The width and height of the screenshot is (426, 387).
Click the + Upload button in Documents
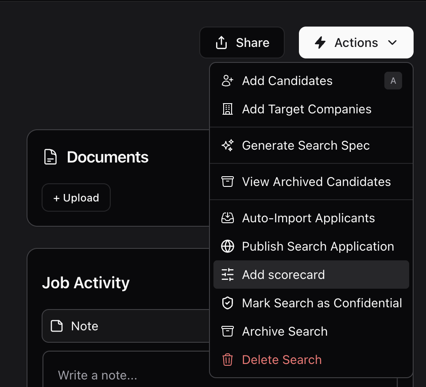pos(76,197)
